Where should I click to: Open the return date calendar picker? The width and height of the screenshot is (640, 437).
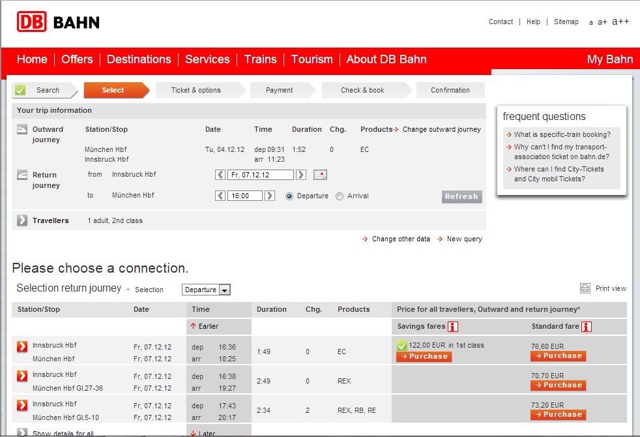point(321,175)
